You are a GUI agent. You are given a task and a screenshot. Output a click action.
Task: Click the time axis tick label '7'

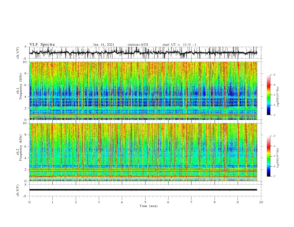(x=192, y=202)
